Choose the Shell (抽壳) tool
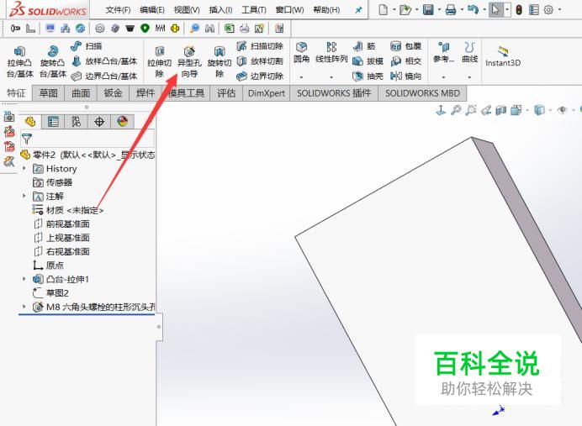This screenshot has width=582, height=426. pyautogui.click(x=368, y=76)
